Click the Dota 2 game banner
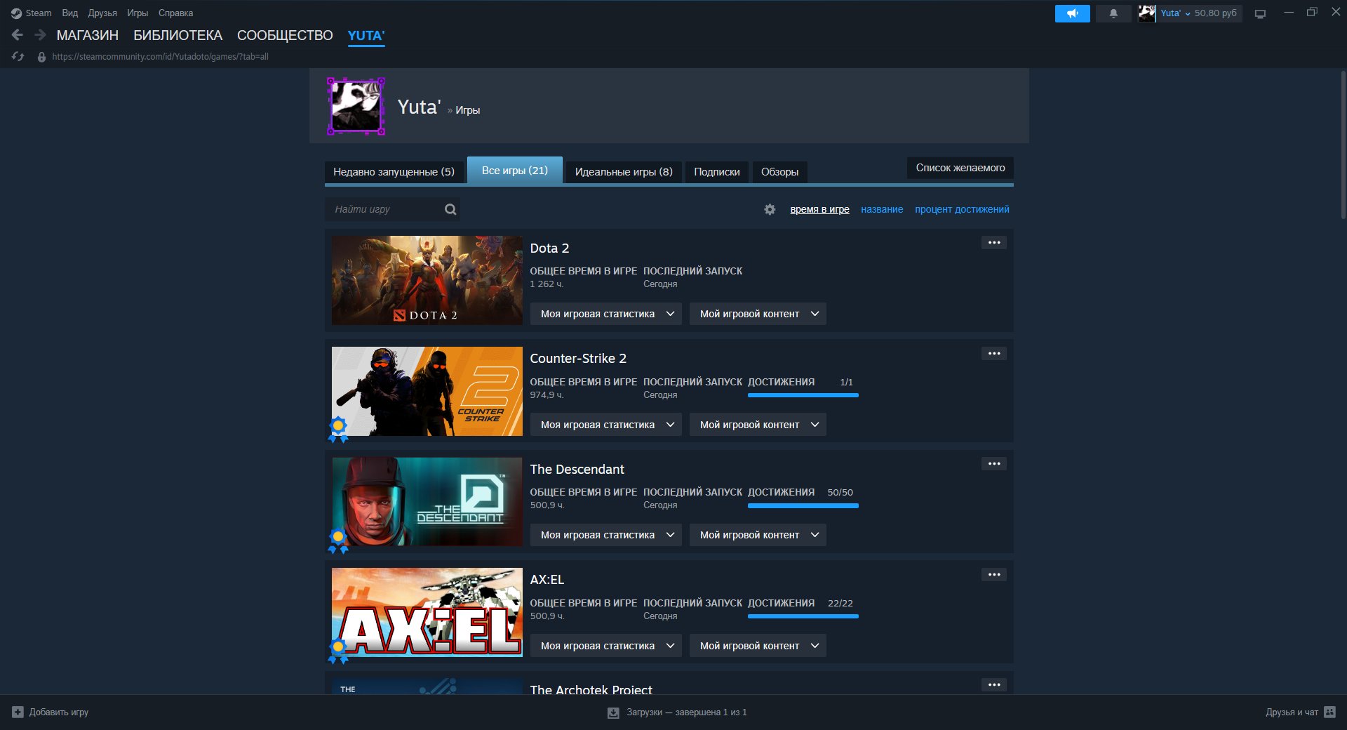Screen dimensions: 1347x730 427,280
